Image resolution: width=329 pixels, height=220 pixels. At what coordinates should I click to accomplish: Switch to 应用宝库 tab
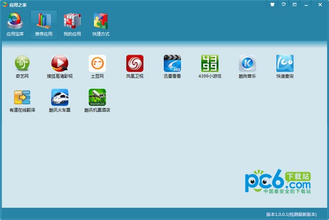[15, 25]
